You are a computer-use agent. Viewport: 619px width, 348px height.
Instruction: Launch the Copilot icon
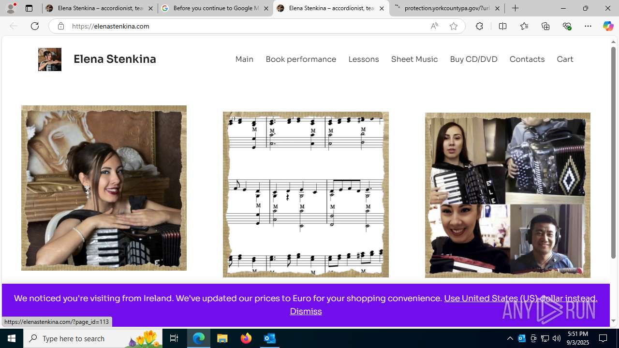click(x=608, y=26)
